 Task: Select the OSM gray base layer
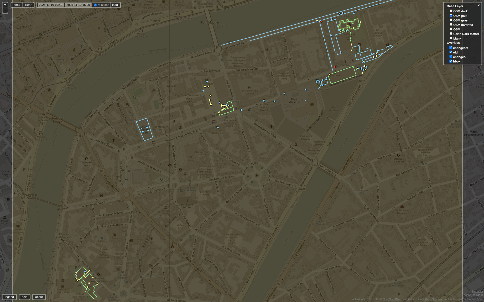[451, 20]
